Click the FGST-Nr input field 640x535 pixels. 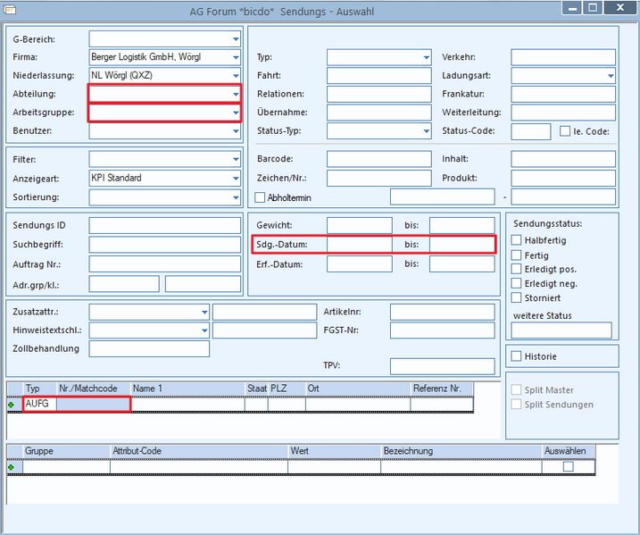point(443,330)
